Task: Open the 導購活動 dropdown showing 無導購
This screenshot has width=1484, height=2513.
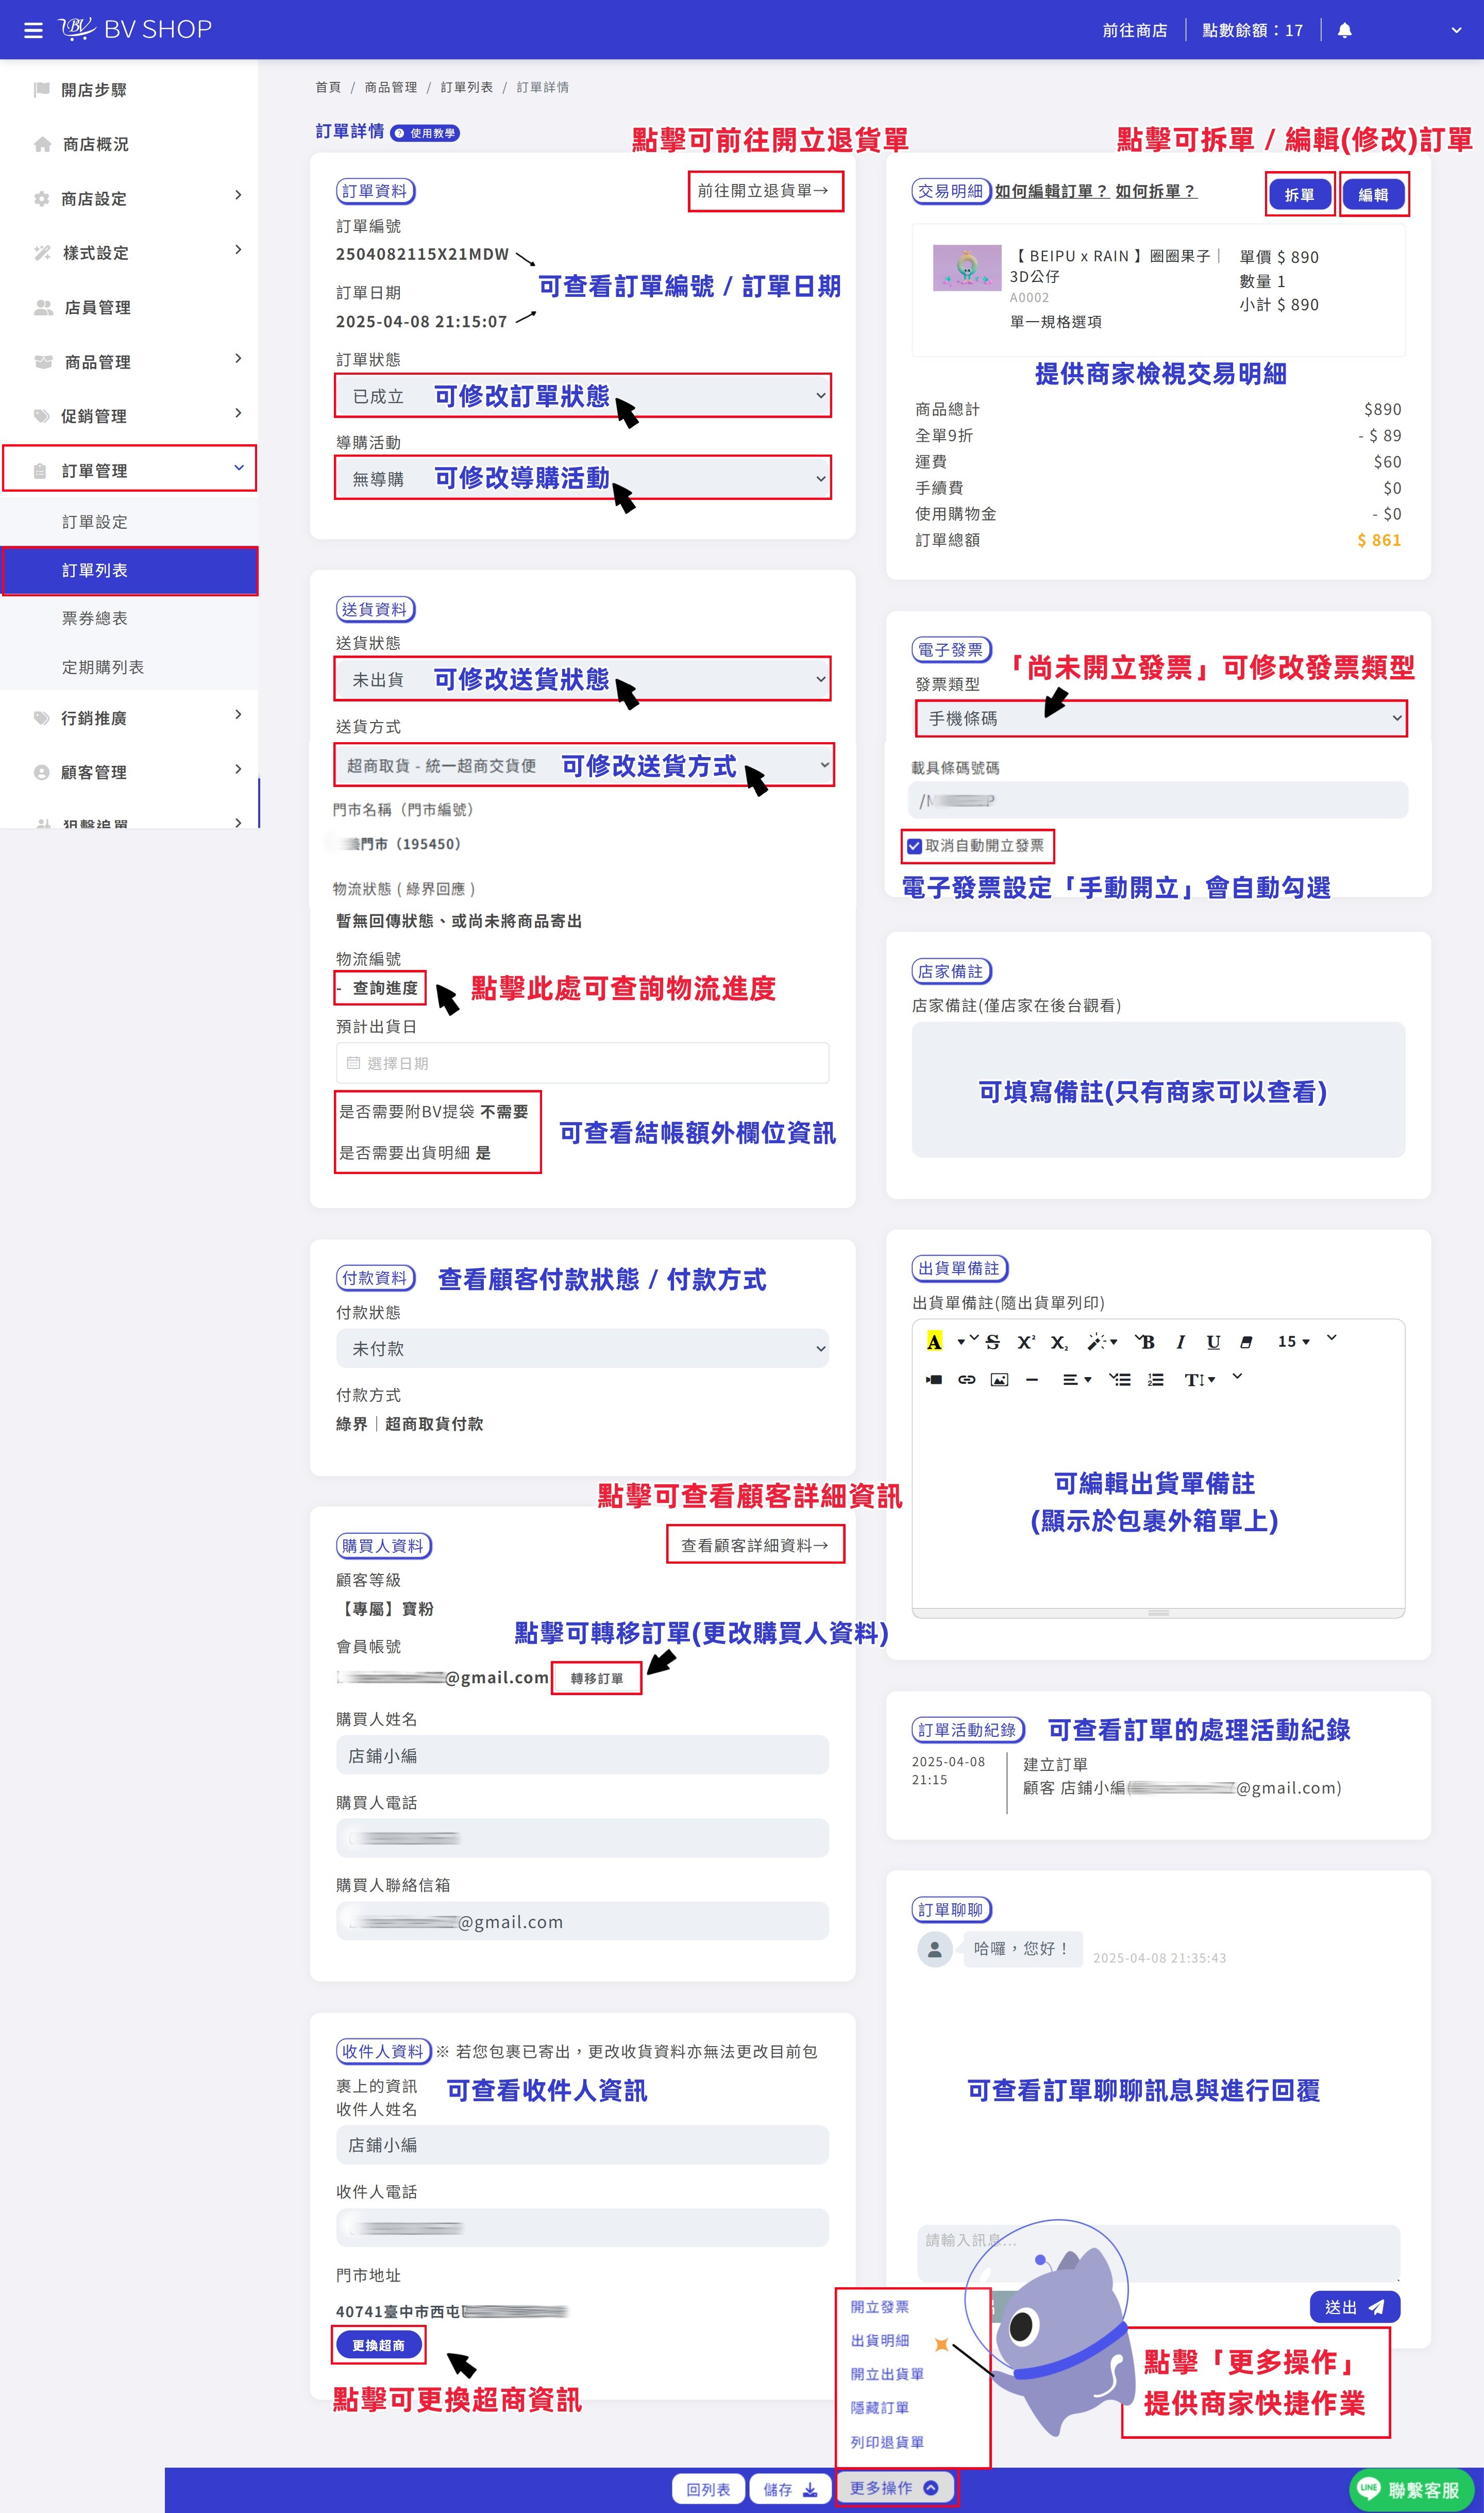Action: (x=583, y=479)
